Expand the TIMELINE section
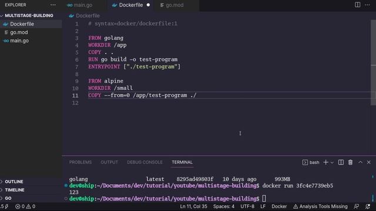 tap(14, 190)
